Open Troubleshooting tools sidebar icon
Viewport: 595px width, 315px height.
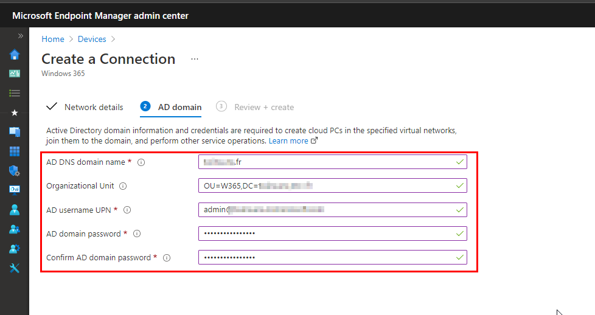[15, 268]
